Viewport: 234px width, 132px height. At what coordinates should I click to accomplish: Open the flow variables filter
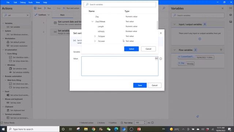221,50
